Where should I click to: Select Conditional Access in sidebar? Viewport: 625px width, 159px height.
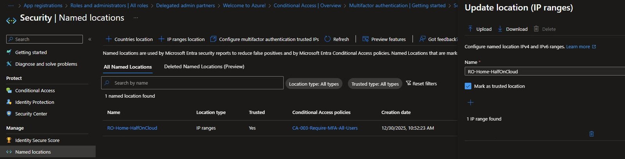[x=35, y=91]
